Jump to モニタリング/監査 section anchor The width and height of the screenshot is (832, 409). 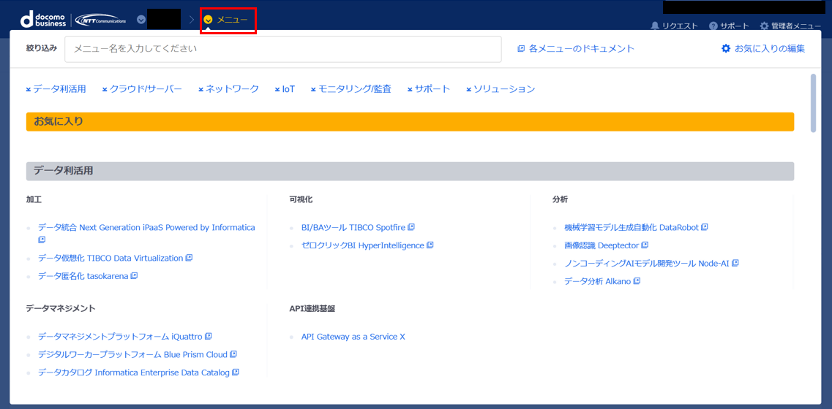(351, 89)
